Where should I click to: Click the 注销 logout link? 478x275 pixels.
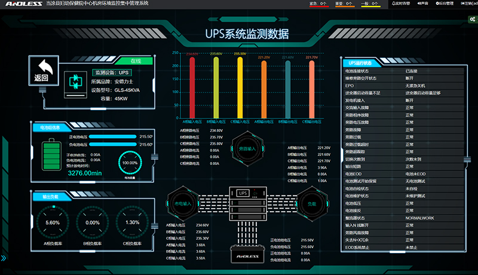click(x=470, y=4)
